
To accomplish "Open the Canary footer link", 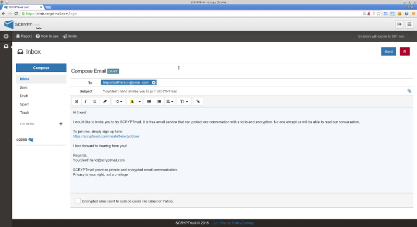I will pyautogui.click(x=248, y=223).
